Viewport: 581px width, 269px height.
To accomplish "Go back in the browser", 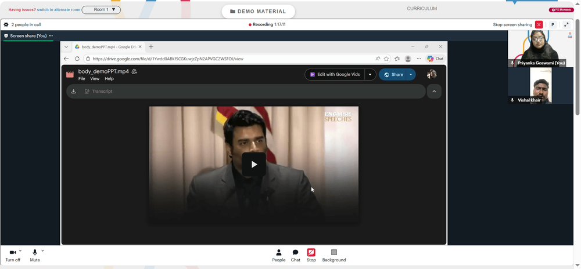I will tap(66, 59).
